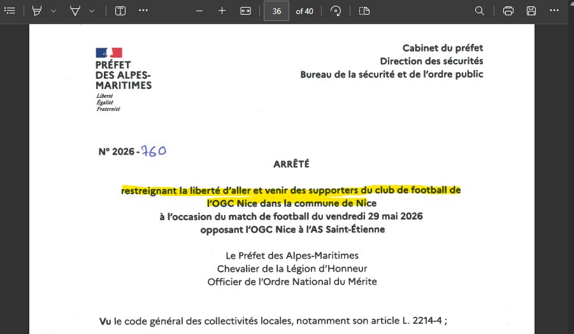Open the search in document tool
Viewport: 574px width, 334px height.
click(x=480, y=11)
